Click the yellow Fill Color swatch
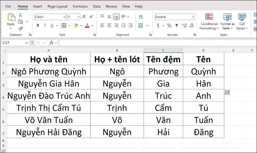This screenshot has height=153, width=257. (76, 26)
